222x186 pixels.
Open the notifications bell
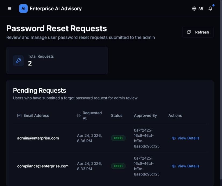[x=210, y=9]
